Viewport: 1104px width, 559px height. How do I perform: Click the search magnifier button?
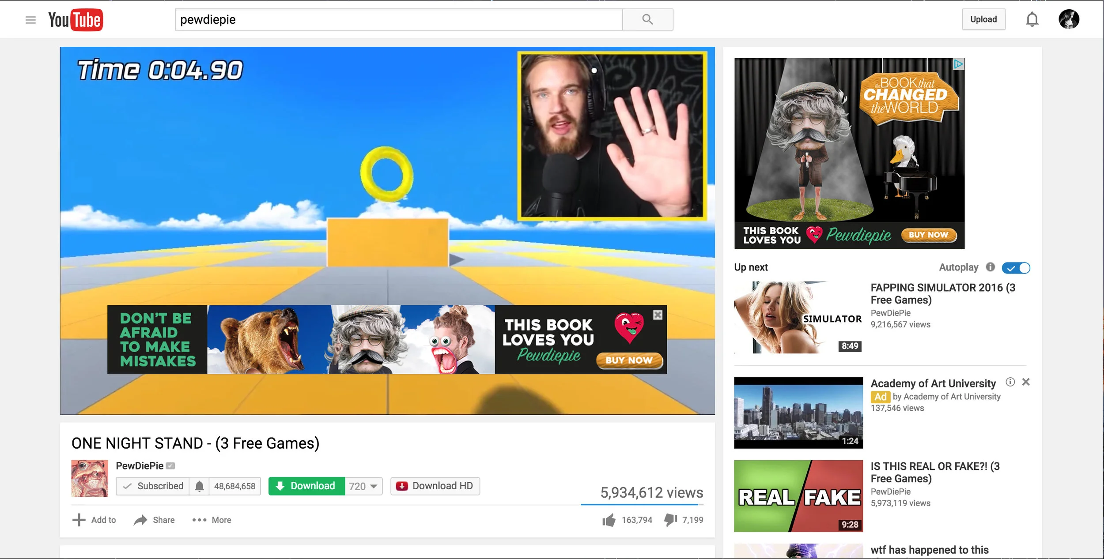click(x=647, y=19)
